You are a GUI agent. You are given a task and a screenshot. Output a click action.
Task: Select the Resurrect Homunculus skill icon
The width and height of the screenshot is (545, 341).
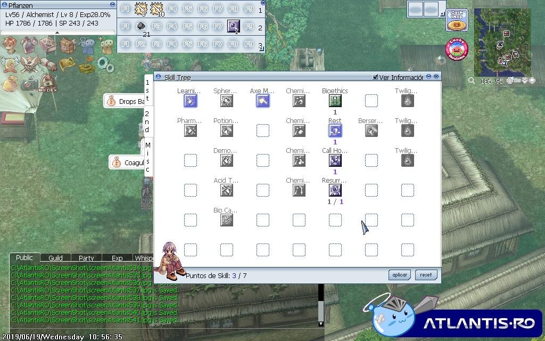coord(335,190)
